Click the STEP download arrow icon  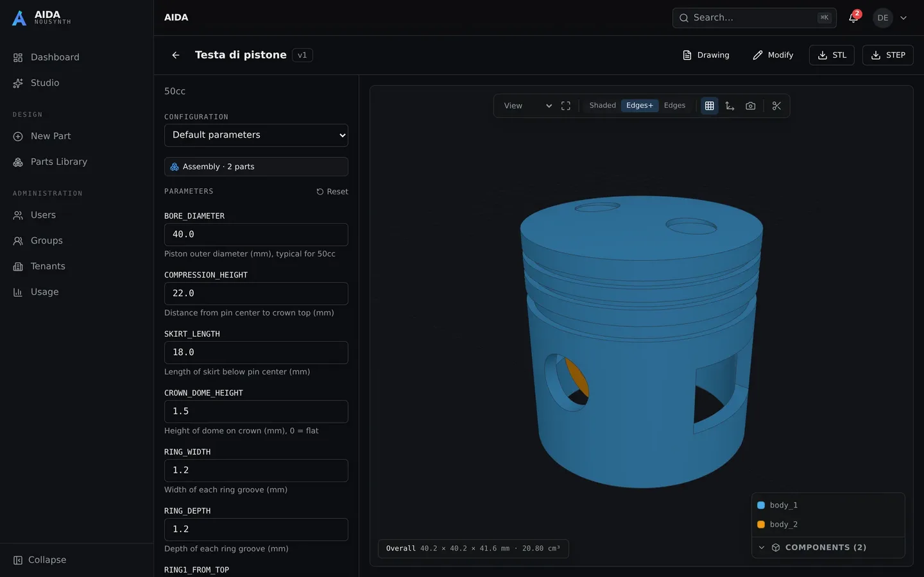[x=876, y=55]
